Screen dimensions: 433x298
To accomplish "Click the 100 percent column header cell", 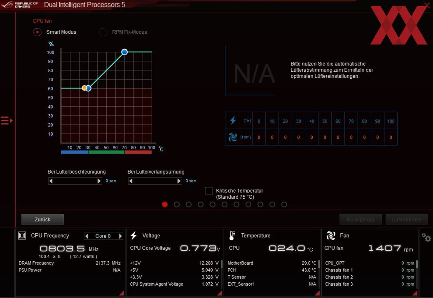I will pyautogui.click(x=391, y=121).
